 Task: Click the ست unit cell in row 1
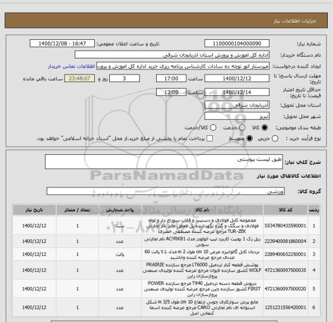120,226
